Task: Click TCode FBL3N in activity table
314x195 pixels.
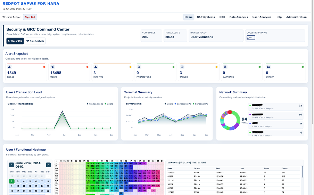Action: (197, 188)
